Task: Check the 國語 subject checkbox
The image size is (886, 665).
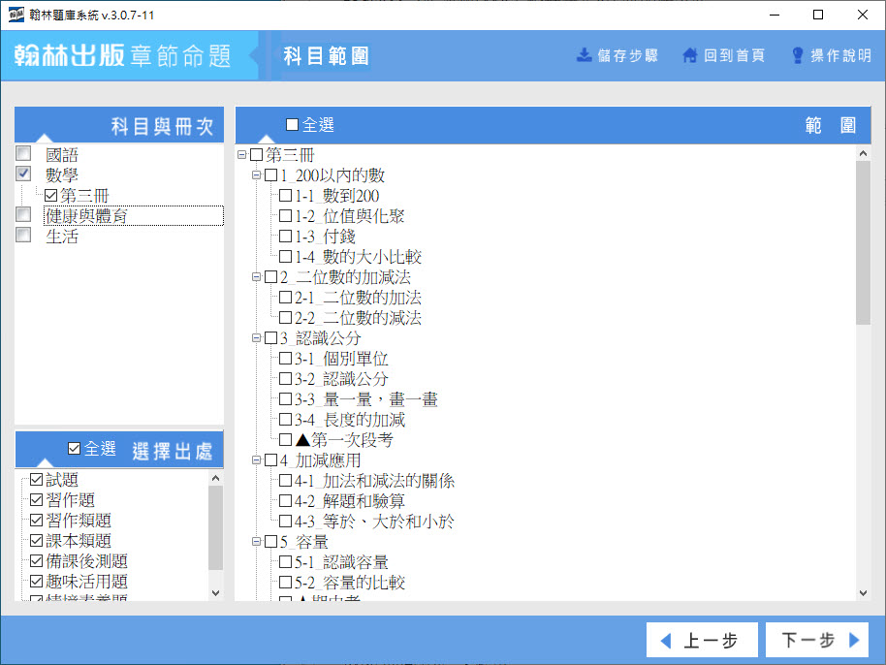Action: (23, 154)
